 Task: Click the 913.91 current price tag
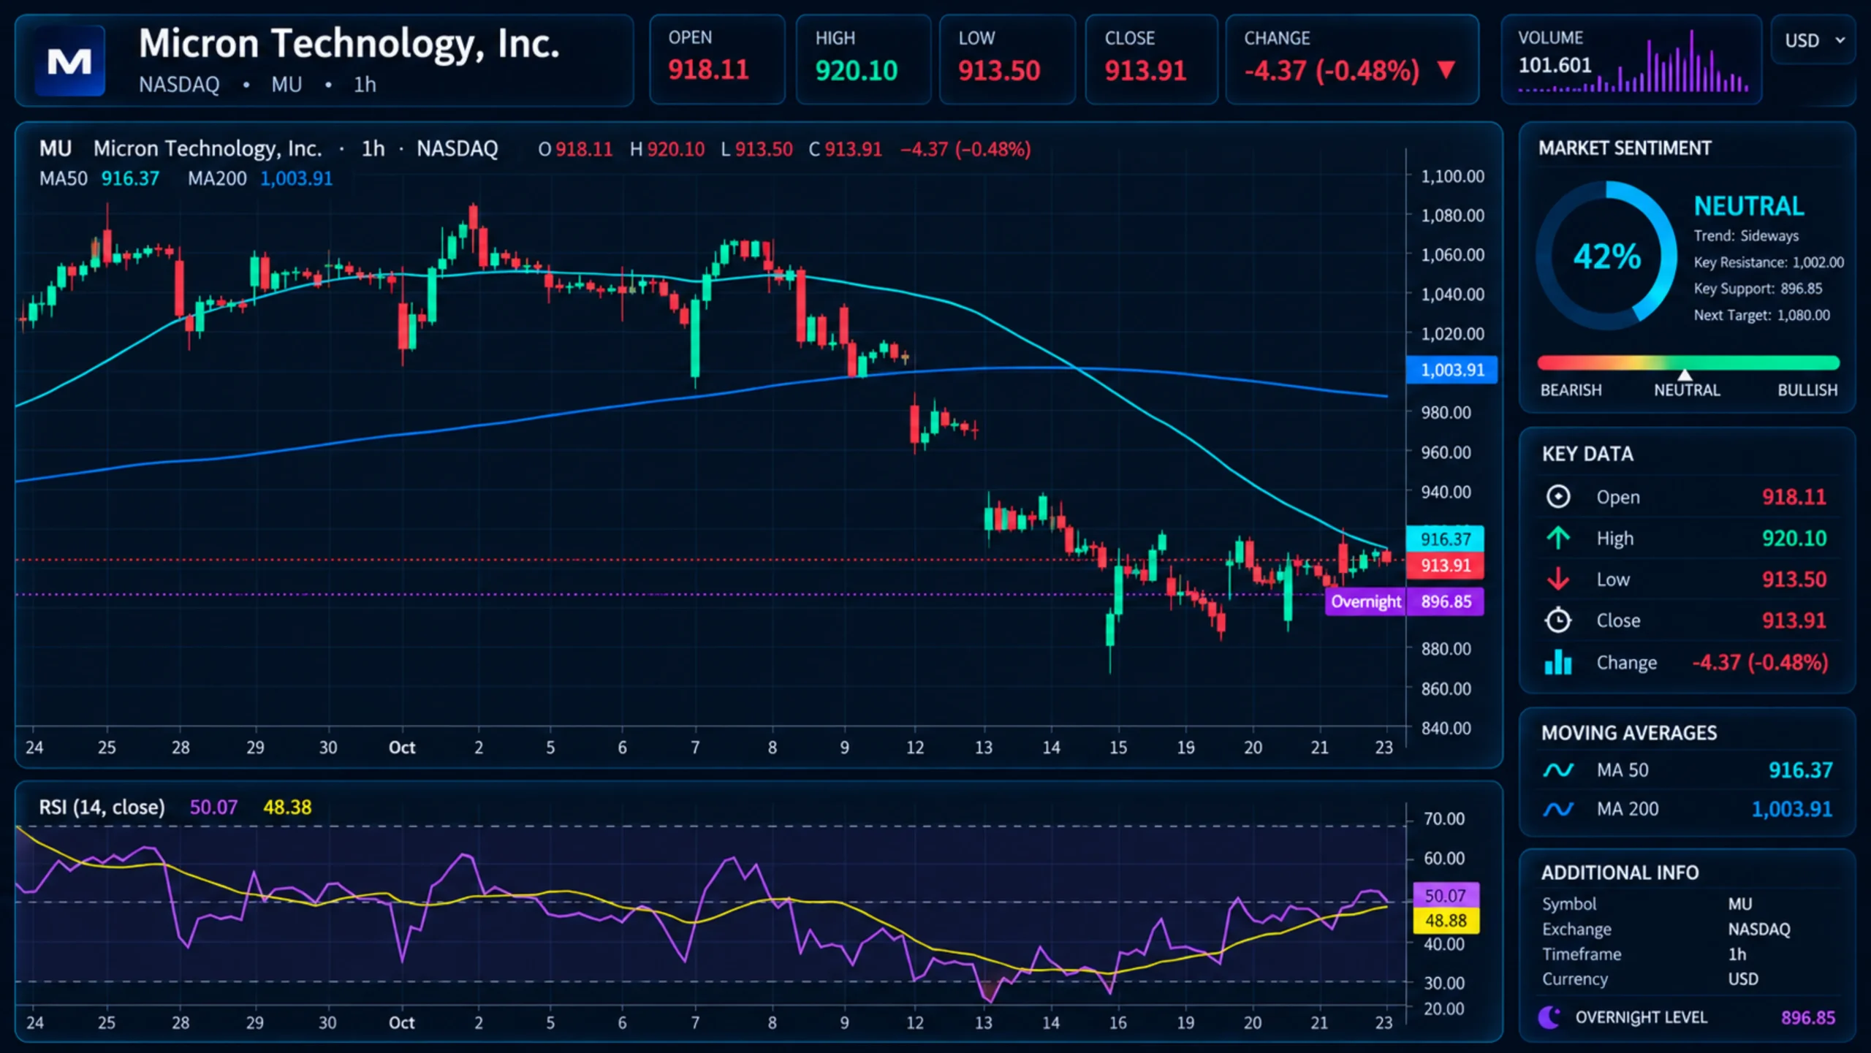point(1445,566)
